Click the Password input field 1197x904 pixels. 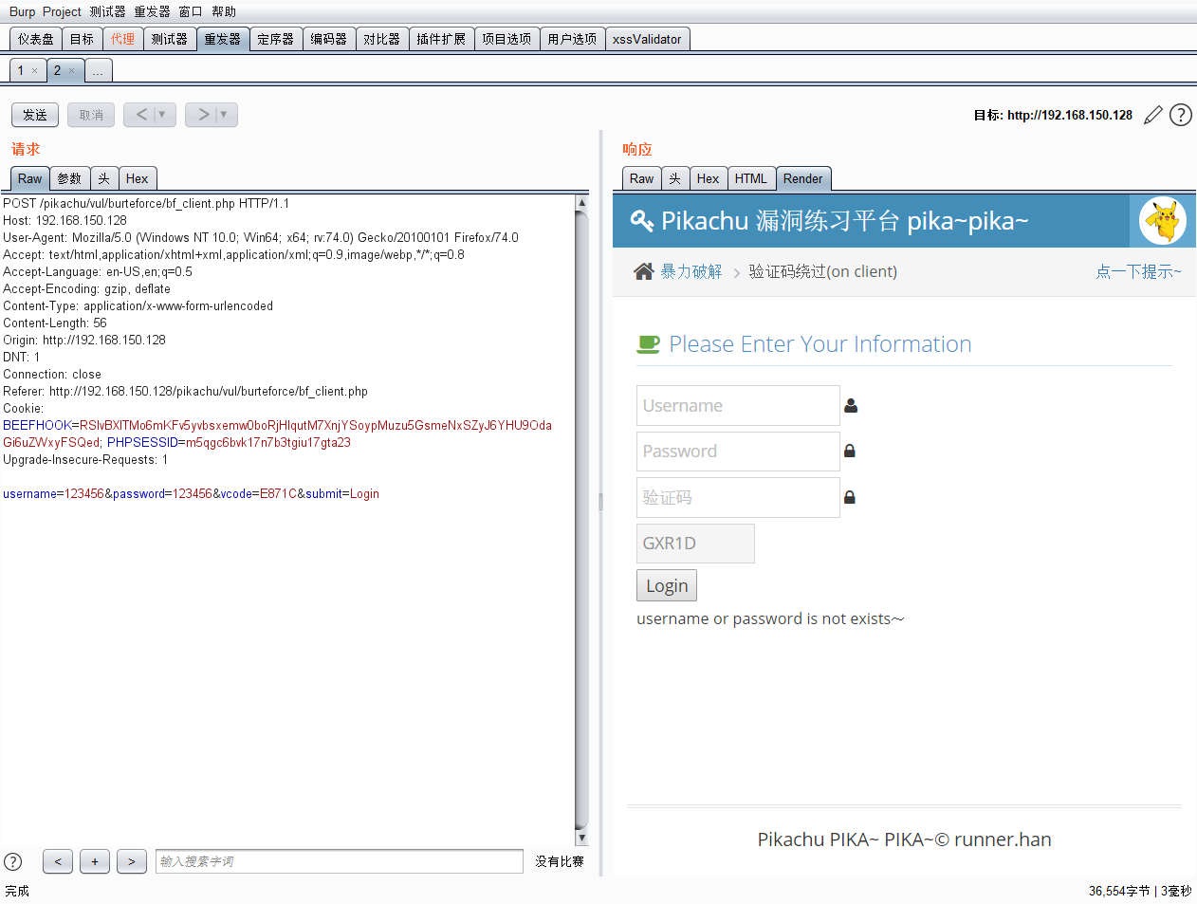[x=738, y=452]
